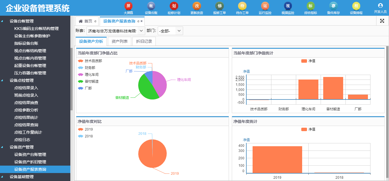The height and width of the screenshot is (181, 389).
Task: Open the 部门 dropdown showing -全部-
Action: [x=170, y=31]
